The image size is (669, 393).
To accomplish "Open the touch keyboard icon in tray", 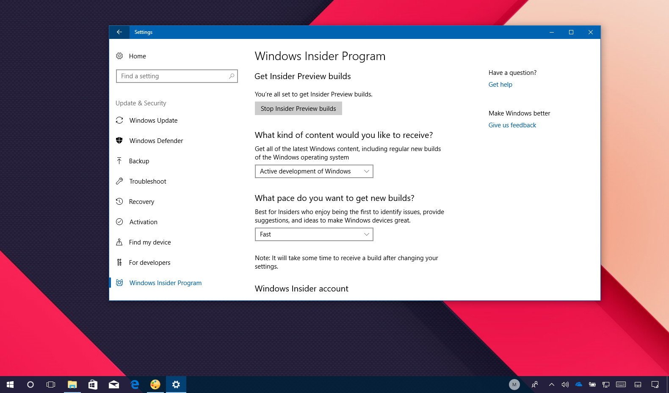I will (621, 385).
